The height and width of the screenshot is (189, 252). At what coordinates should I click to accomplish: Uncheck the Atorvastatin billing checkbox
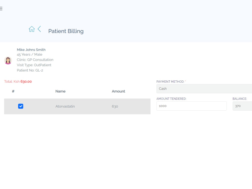(x=21, y=106)
